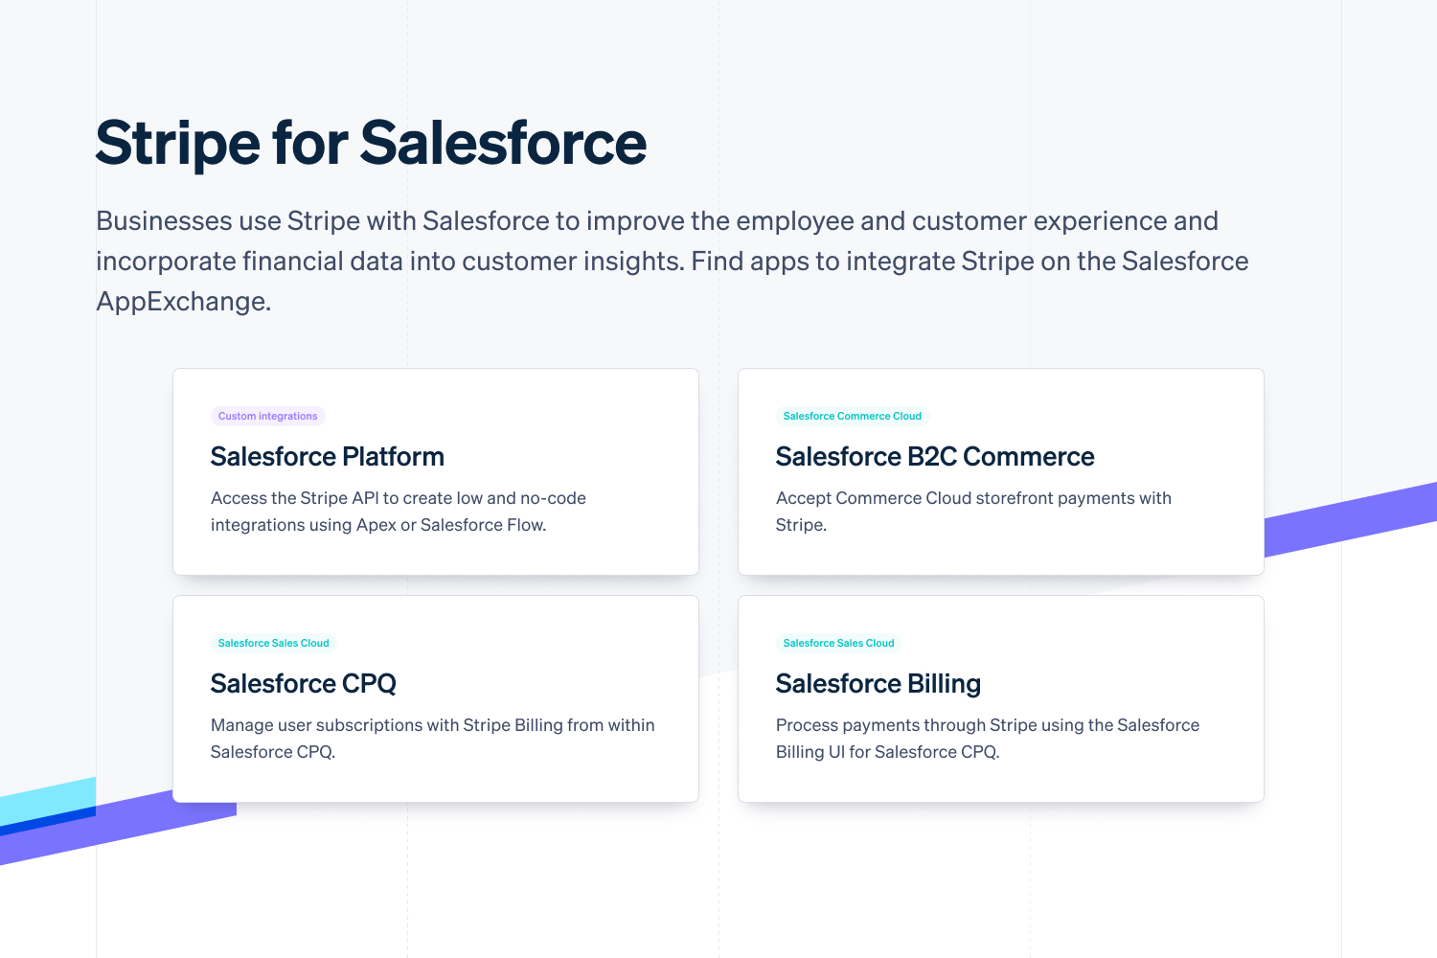Select the Custom integrations badge
The height and width of the screenshot is (958, 1437).
267,416
